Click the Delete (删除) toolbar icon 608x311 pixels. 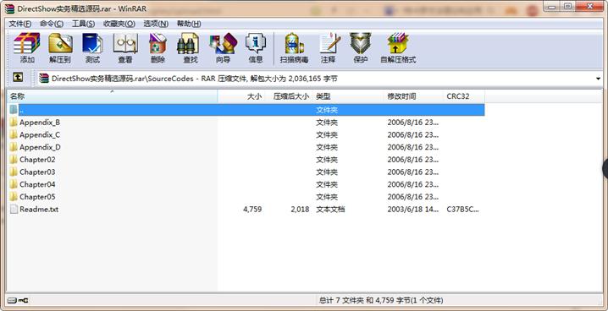[158, 48]
